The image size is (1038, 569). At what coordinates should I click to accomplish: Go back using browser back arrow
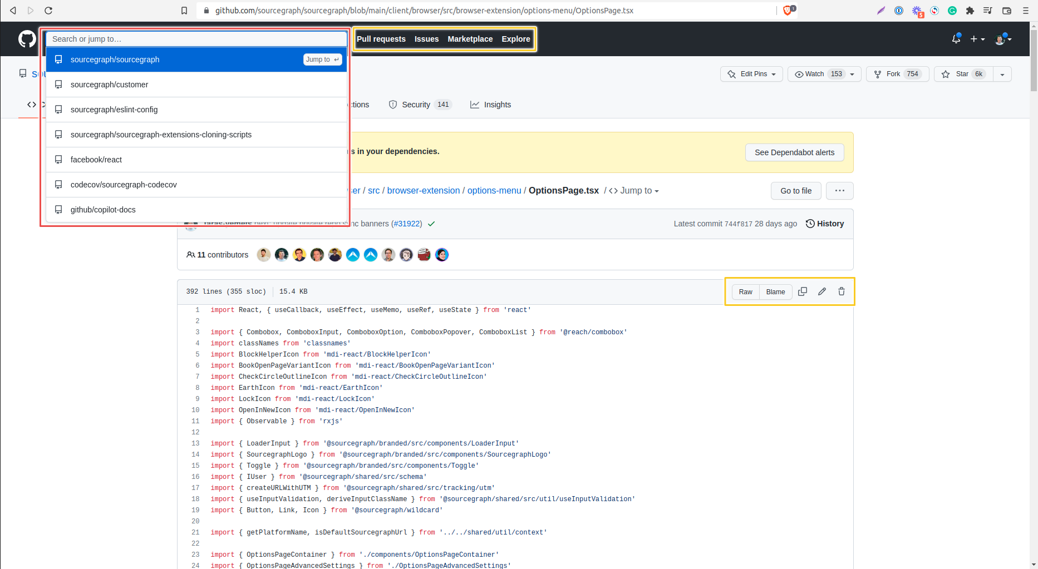(x=13, y=11)
